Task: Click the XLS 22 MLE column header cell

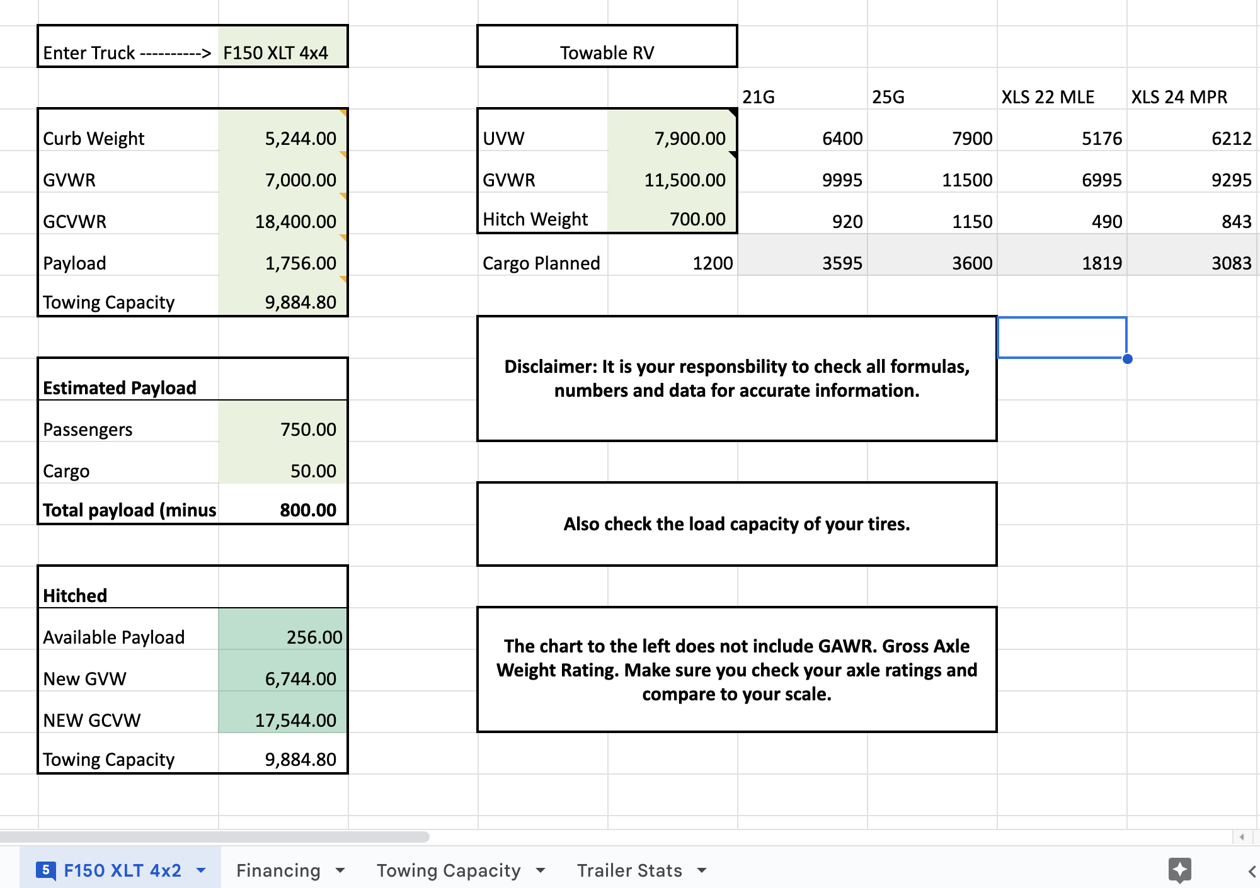Action: coord(1062,96)
